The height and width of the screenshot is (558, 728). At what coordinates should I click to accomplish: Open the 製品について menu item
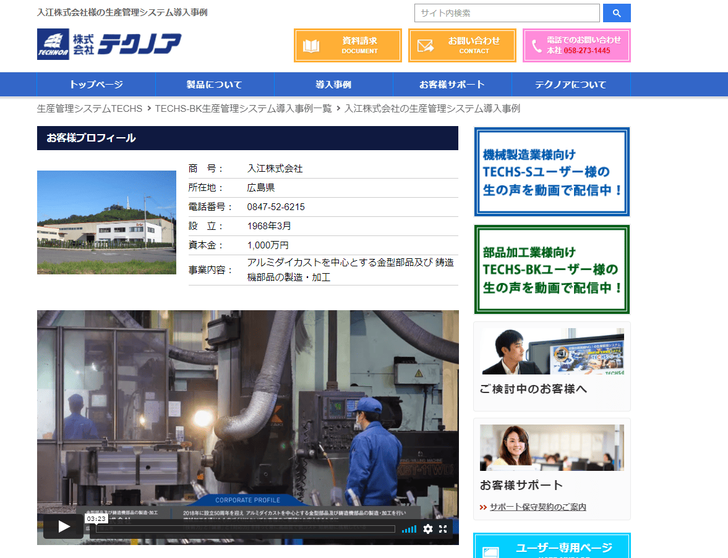(215, 85)
